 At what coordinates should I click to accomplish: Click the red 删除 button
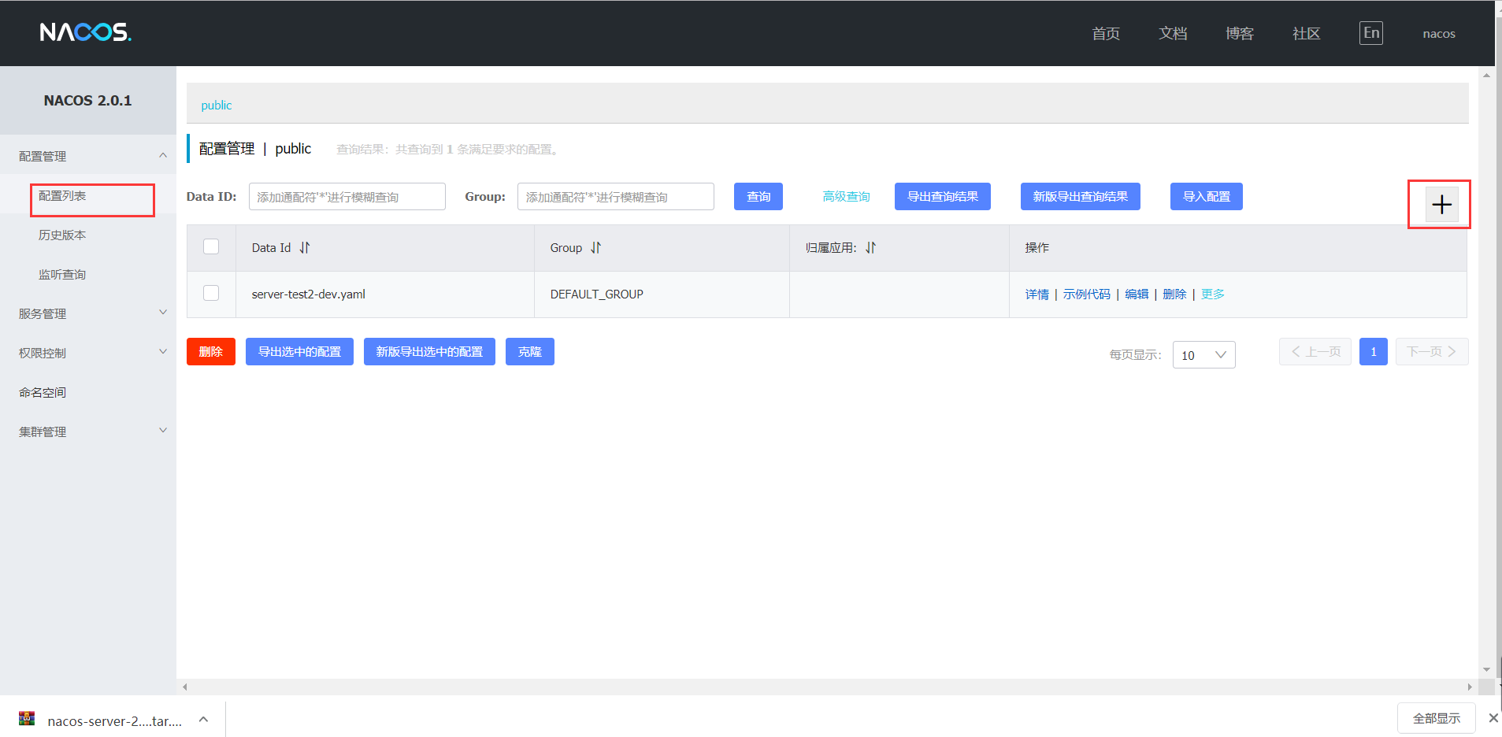(211, 352)
